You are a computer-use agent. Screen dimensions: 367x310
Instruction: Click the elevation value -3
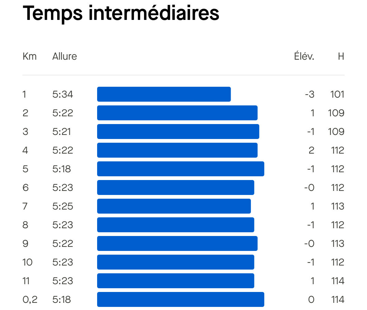click(x=309, y=94)
